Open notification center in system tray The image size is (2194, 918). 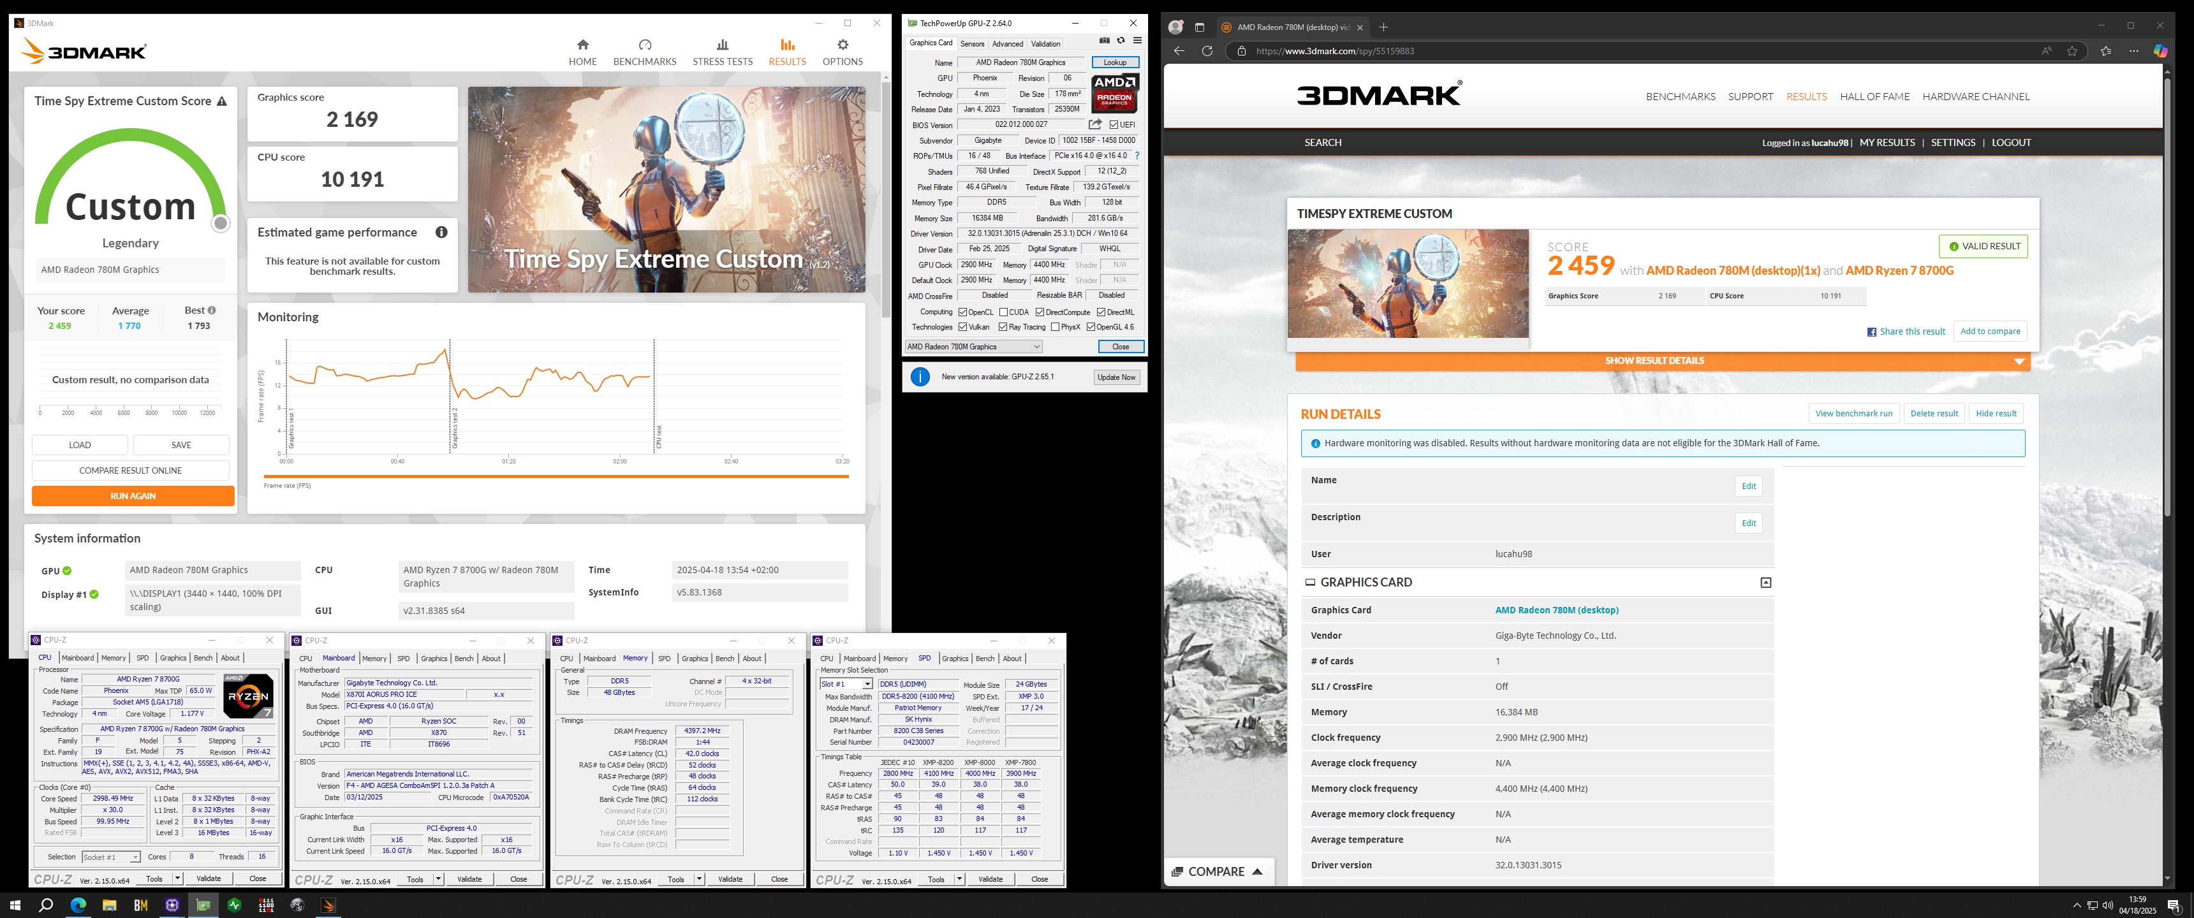[x=2173, y=905]
